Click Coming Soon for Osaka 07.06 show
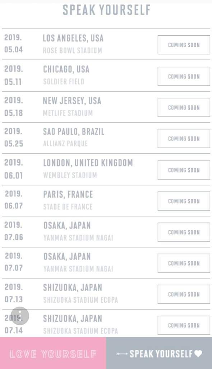Viewport: 212px width, 369px height. point(184,232)
